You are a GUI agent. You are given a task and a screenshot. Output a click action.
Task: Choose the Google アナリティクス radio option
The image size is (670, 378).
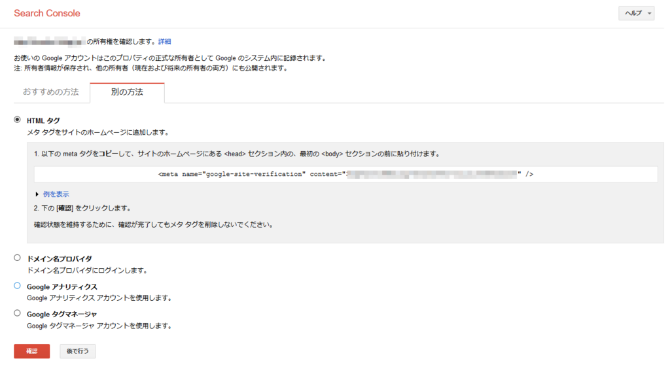click(17, 285)
